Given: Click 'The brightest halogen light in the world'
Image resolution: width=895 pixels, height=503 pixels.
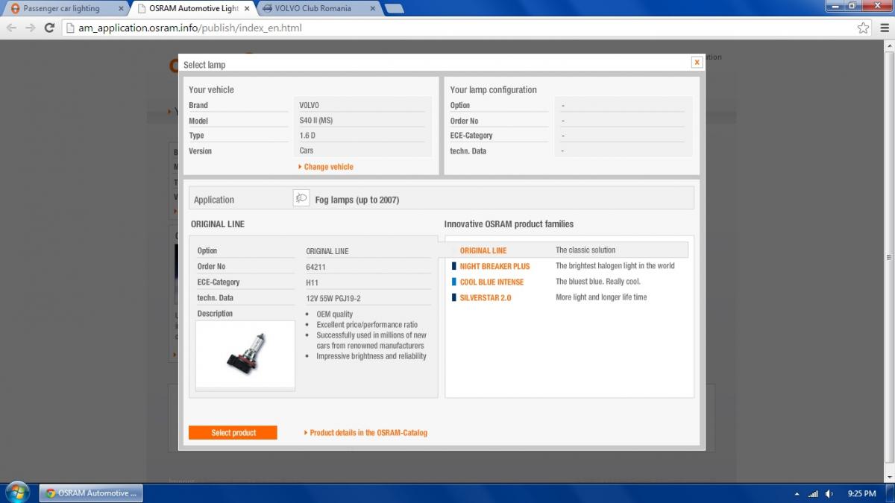Looking at the screenshot, I should [x=615, y=266].
